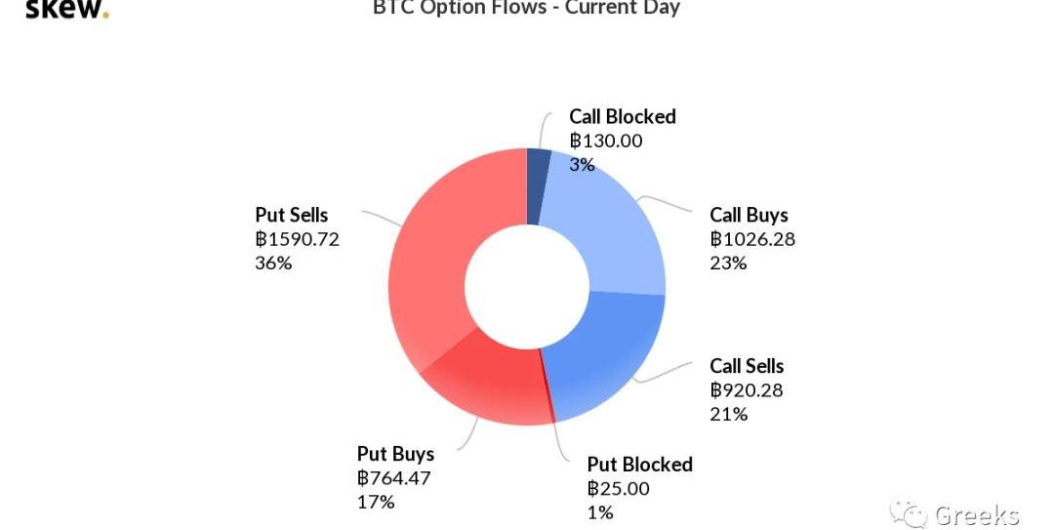Click the ₿764.47 Put Buys value
The width and height of the screenshot is (1054, 530).
coord(394,478)
